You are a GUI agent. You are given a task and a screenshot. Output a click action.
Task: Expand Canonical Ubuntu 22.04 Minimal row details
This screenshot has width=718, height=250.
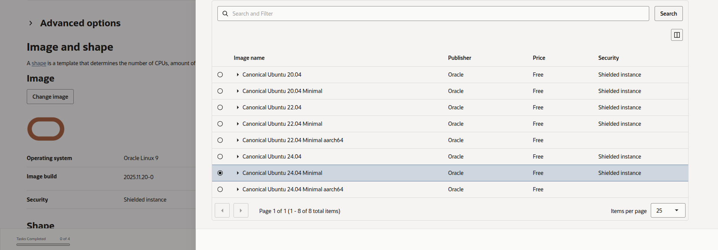[238, 124]
